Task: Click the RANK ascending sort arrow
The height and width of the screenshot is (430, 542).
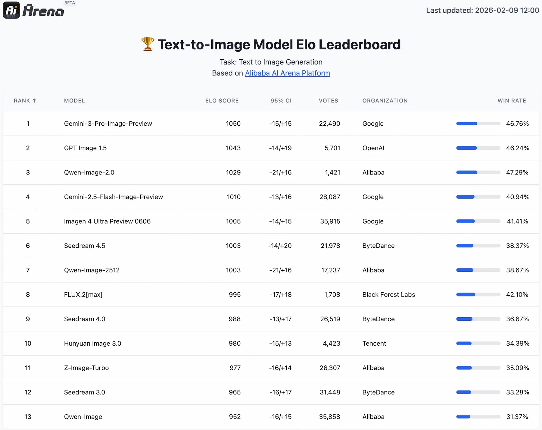Action: point(34,100)
